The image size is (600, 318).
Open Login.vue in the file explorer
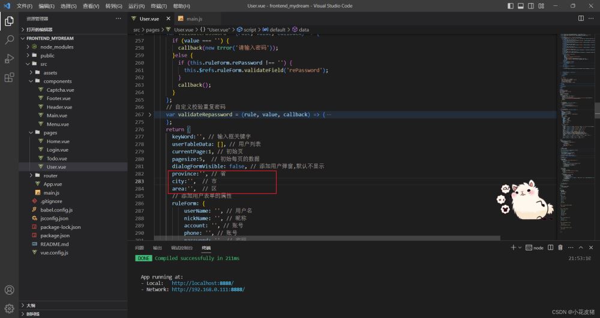57,150
